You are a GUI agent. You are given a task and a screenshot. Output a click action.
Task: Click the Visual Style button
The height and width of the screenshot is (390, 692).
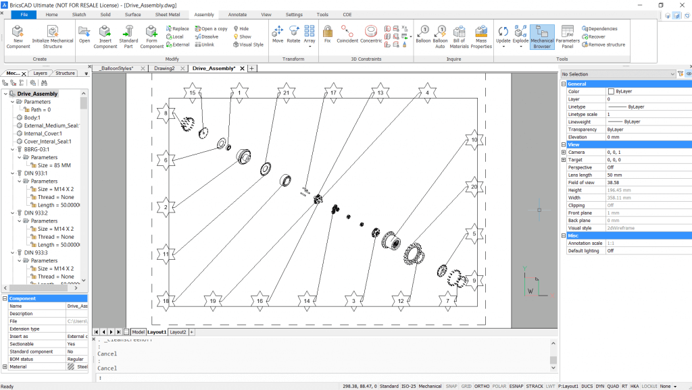pyautogui.click(x=248, y=45)
